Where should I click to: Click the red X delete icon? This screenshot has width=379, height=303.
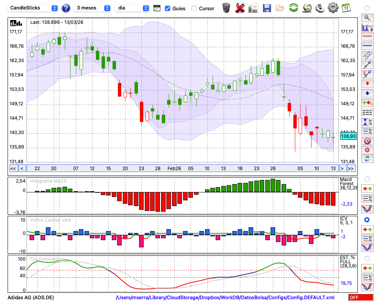240,8
